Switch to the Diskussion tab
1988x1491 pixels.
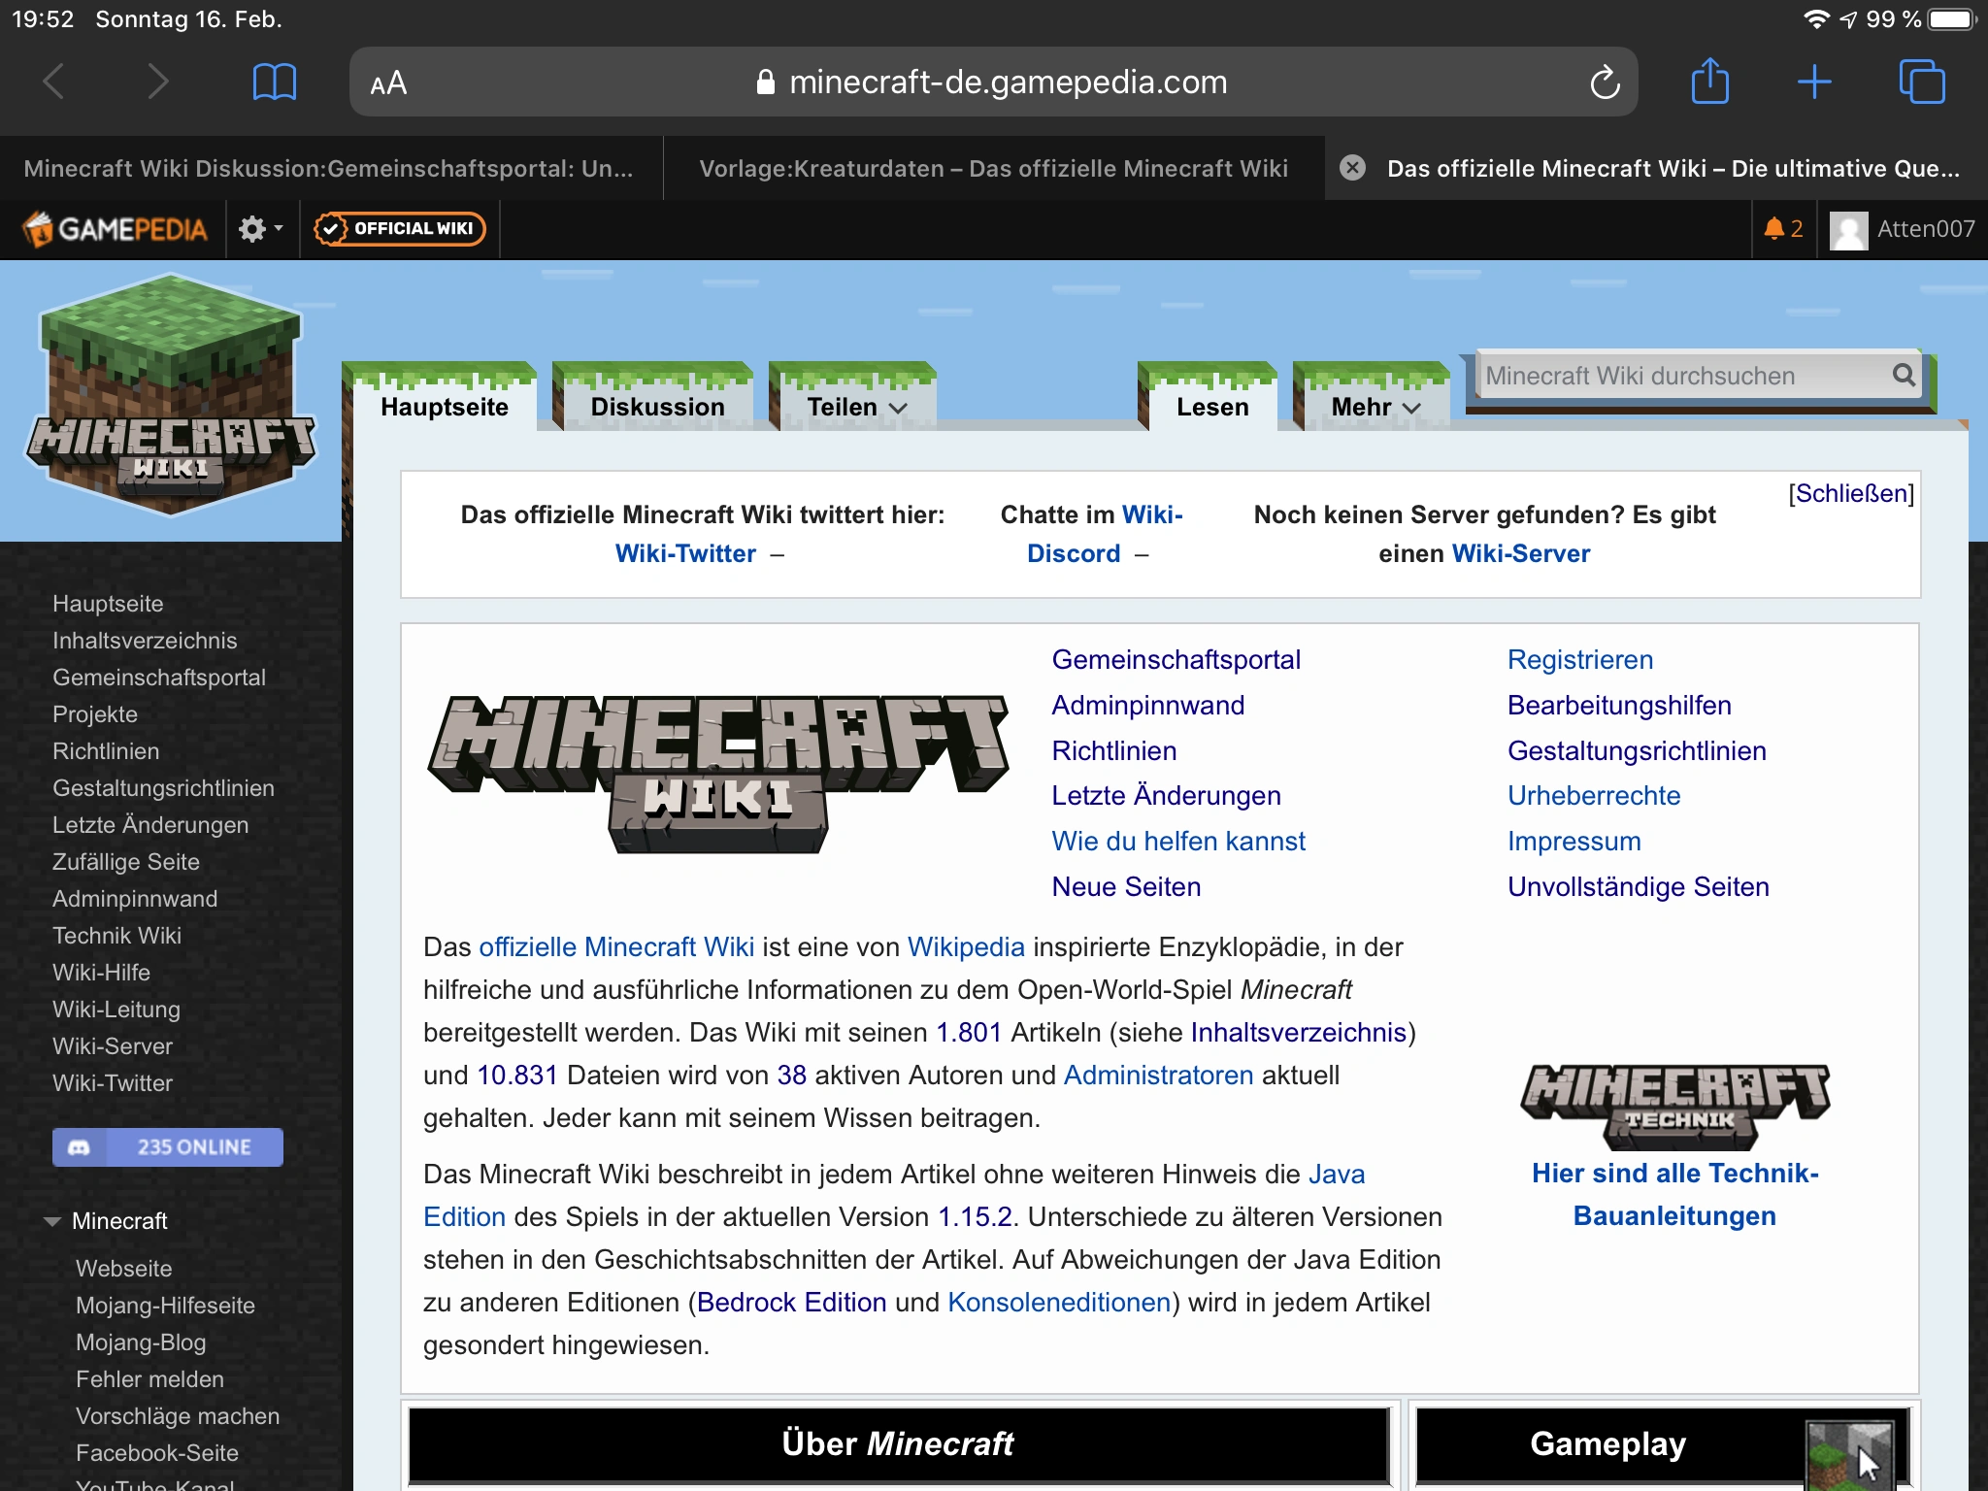click(x=657, y=407)
